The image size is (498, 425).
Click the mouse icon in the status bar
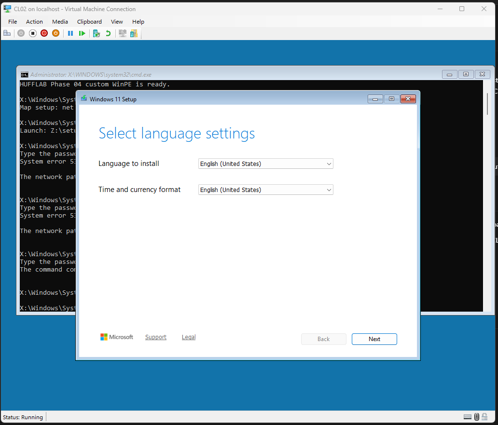point(477,417)
